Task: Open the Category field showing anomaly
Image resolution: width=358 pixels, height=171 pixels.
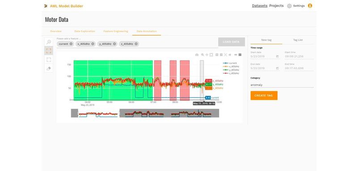Action: 282,85
